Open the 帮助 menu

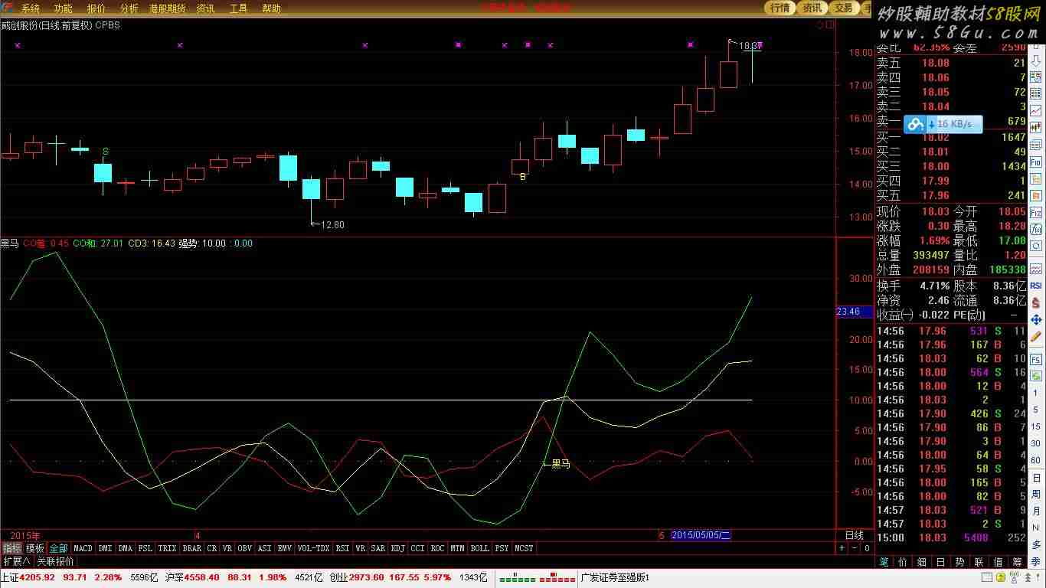(271, 8)
